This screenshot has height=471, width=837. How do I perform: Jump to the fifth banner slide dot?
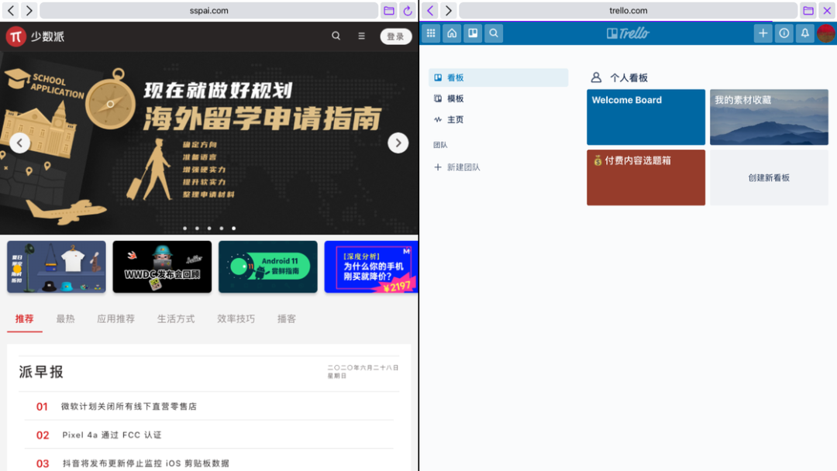[x=234, y=229]
